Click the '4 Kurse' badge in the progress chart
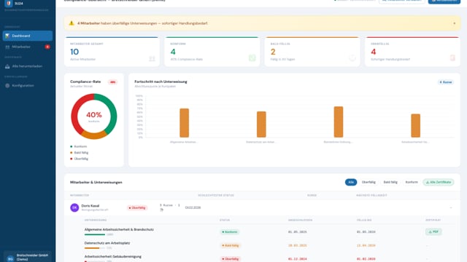Screen dimensions: 467x262 [446, 82]
